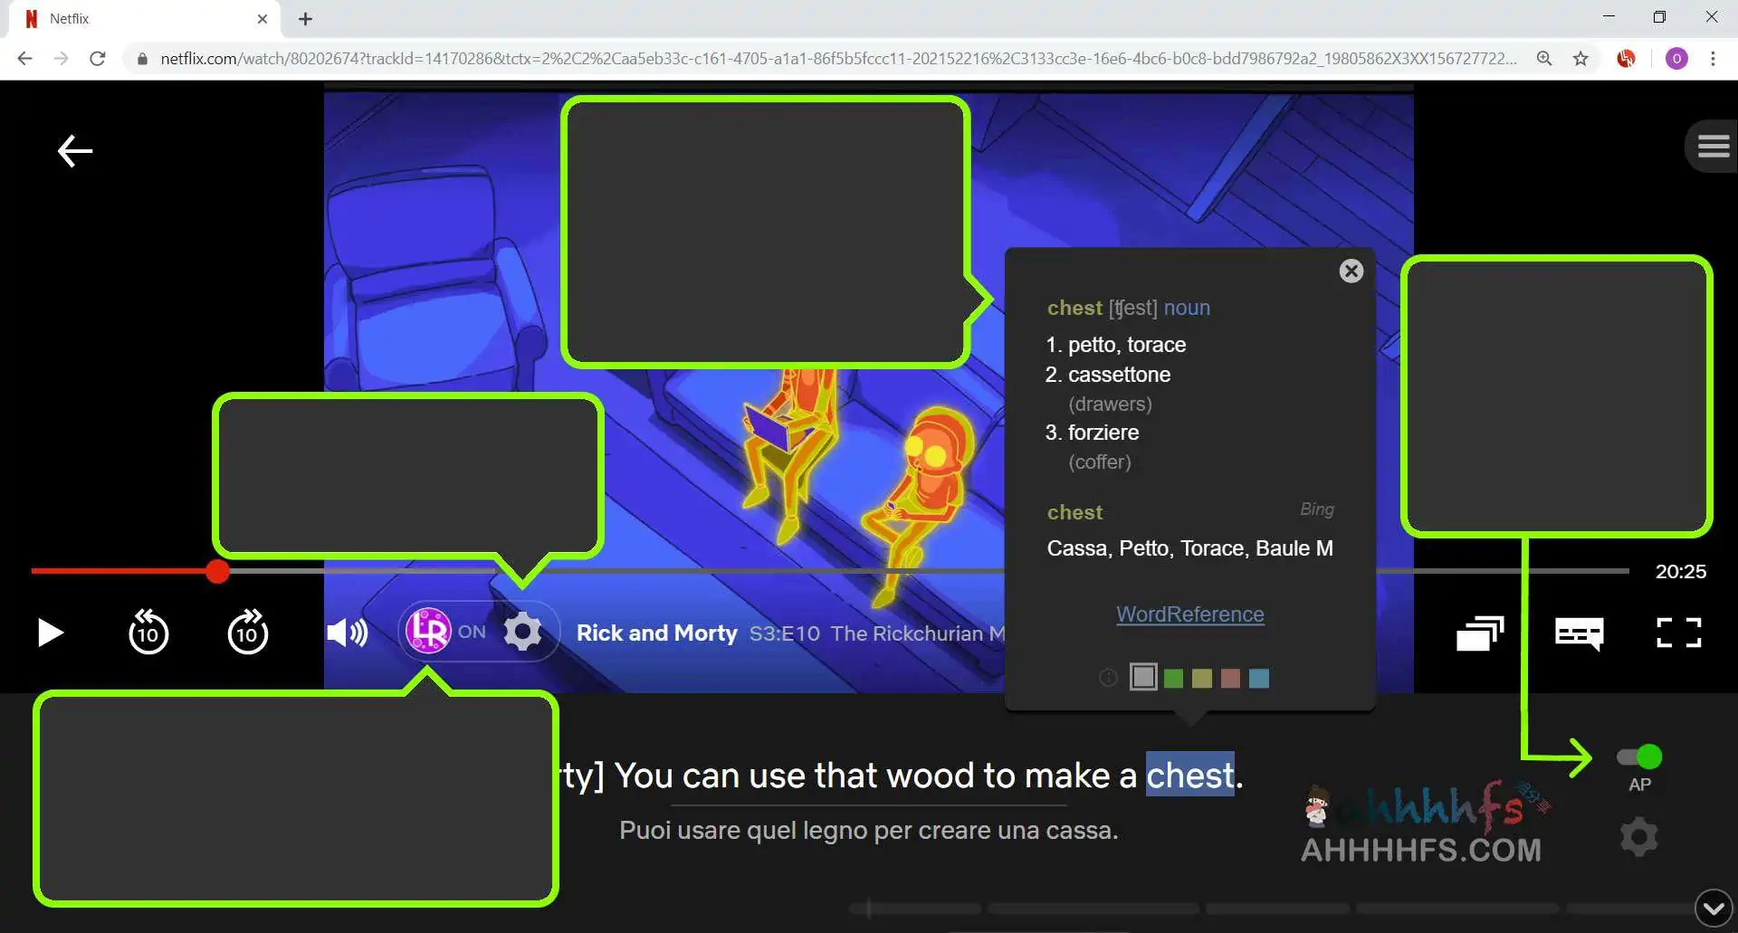The width and height of the screenshot is (1738, 933).
Task: Open the hamburger side panel menu
Action: (1713, 146)
